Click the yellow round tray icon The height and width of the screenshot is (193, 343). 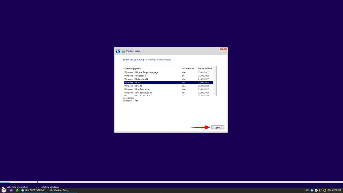tap(325, 190)
